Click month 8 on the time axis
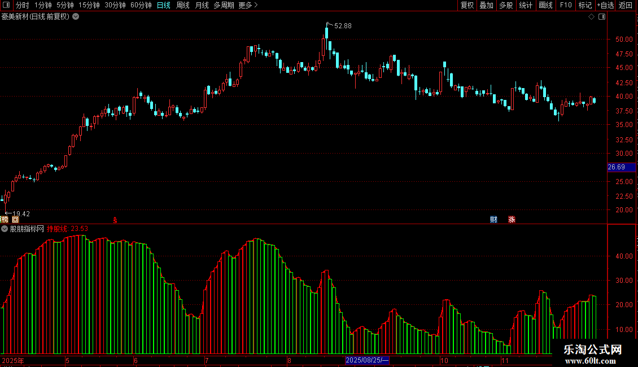The image size is (638, 367). click(x=289, y=360)
